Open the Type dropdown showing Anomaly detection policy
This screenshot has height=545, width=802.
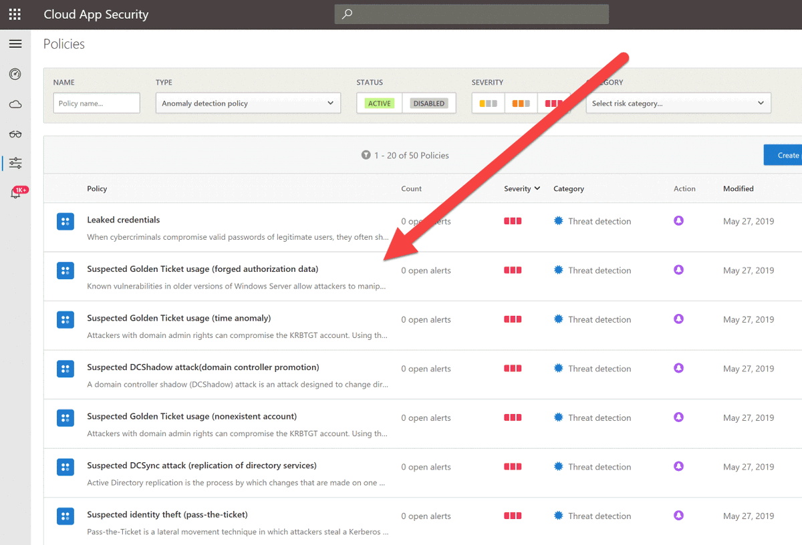pyautogui.click(x=248, y=103)
